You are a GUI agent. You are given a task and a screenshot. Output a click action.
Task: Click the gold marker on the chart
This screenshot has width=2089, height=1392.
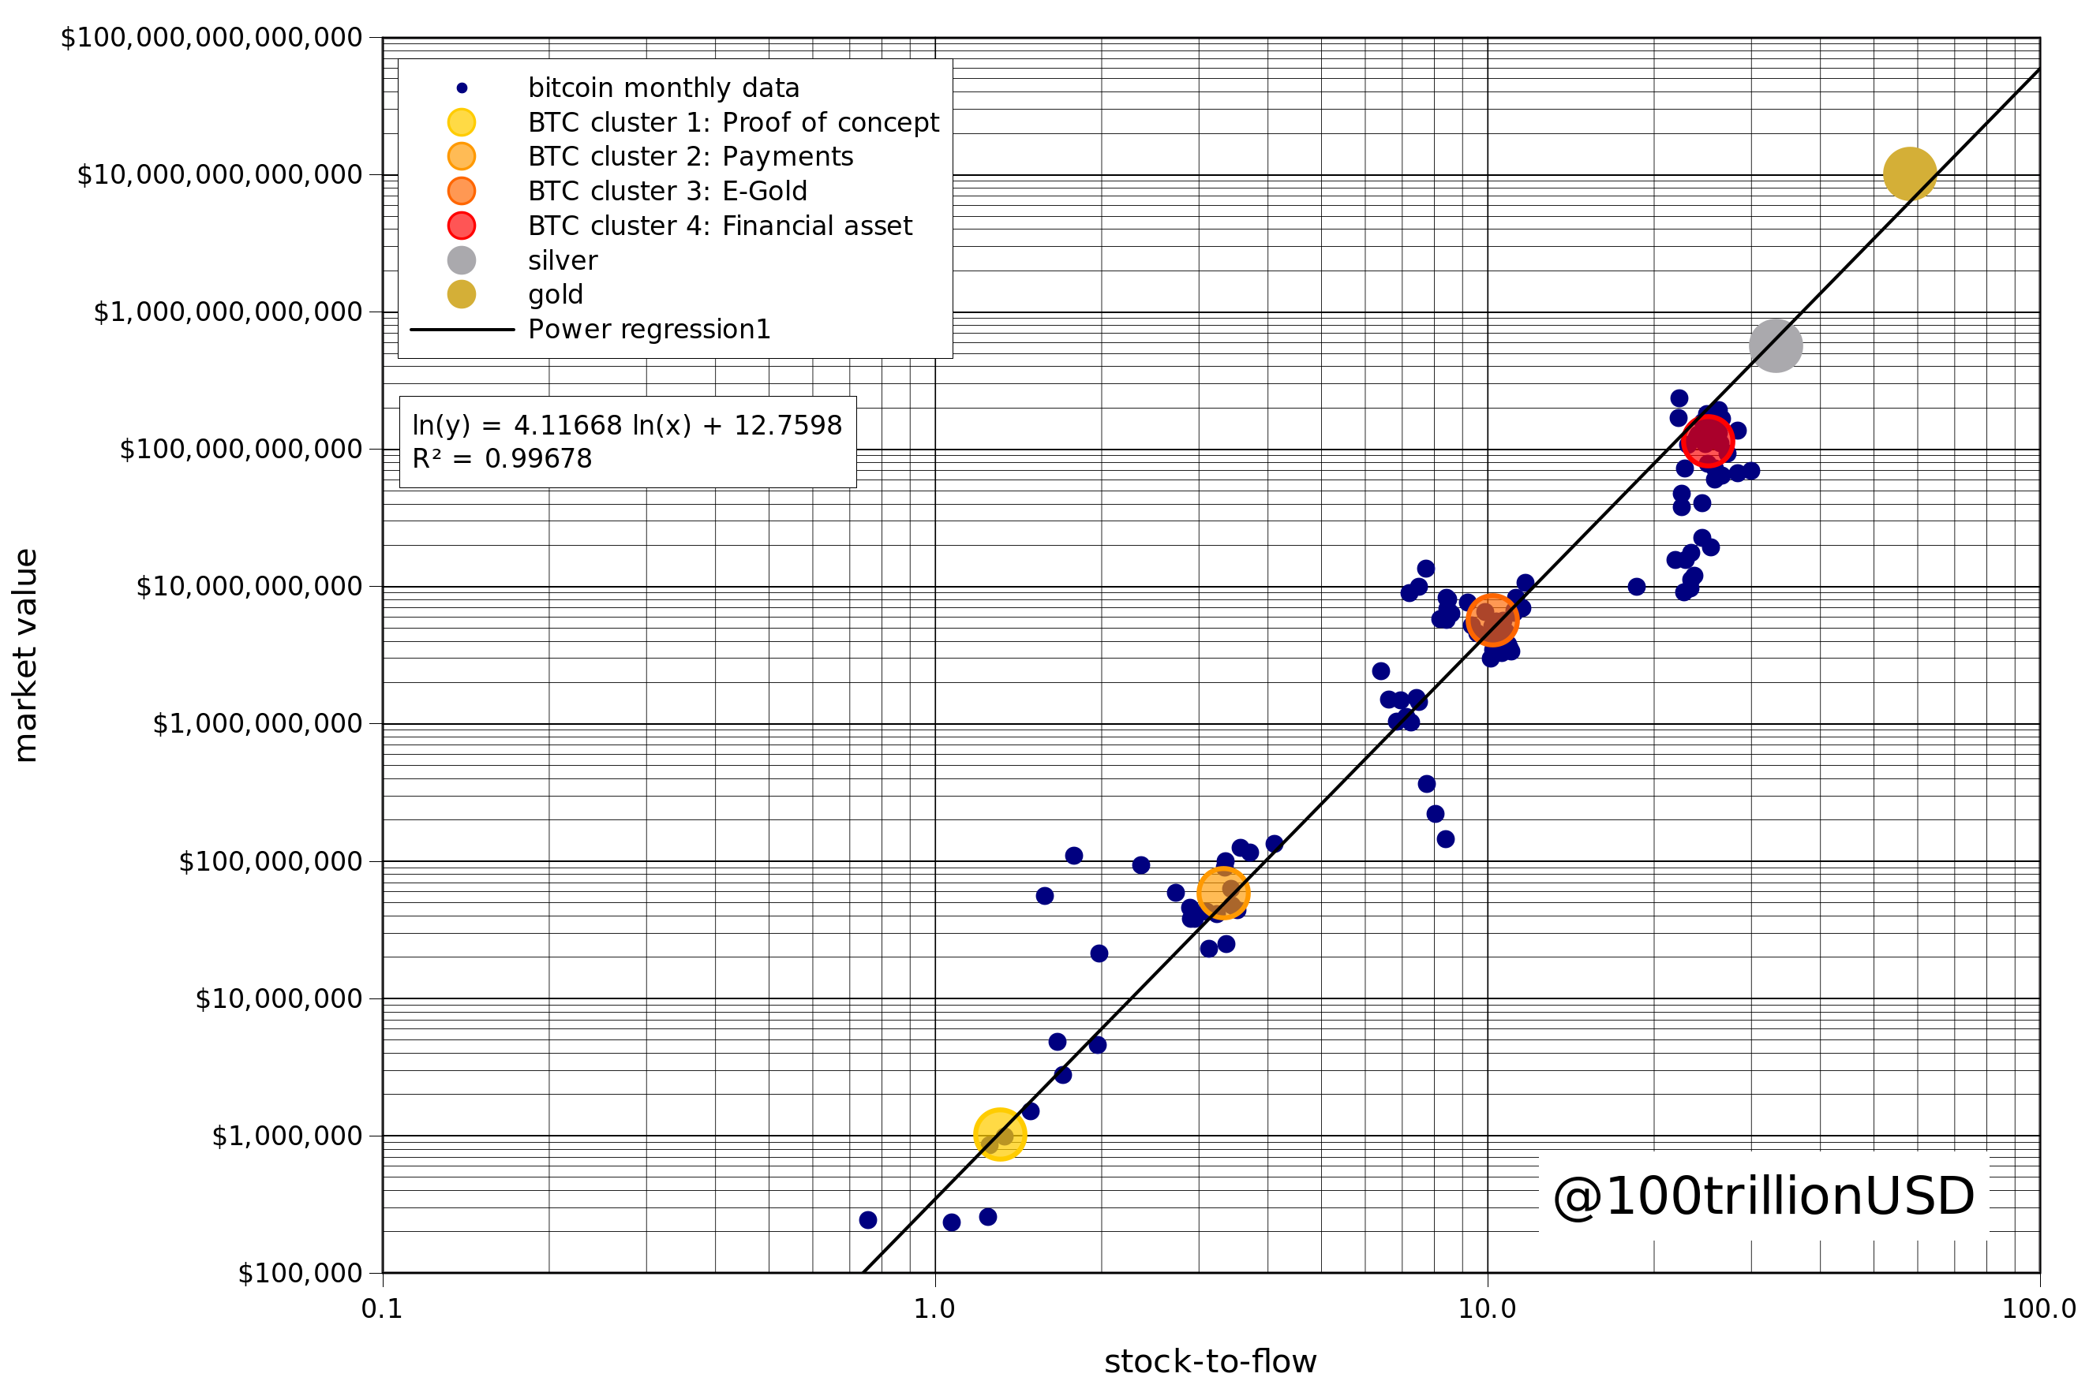point(1909,174)
